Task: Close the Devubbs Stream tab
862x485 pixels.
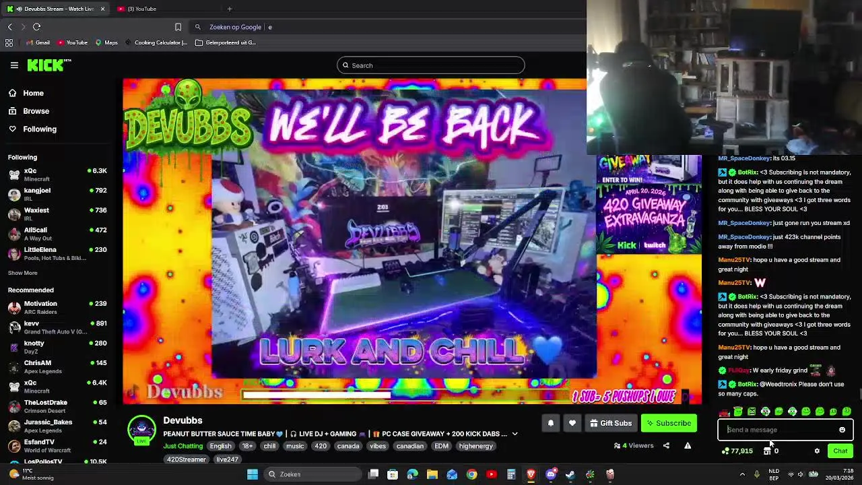Action: [102, 9]
